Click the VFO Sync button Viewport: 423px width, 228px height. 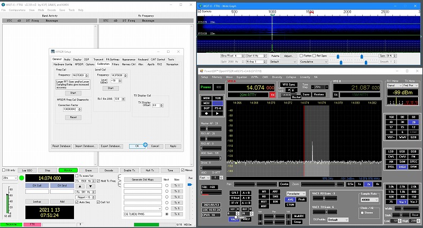[289, 84]
